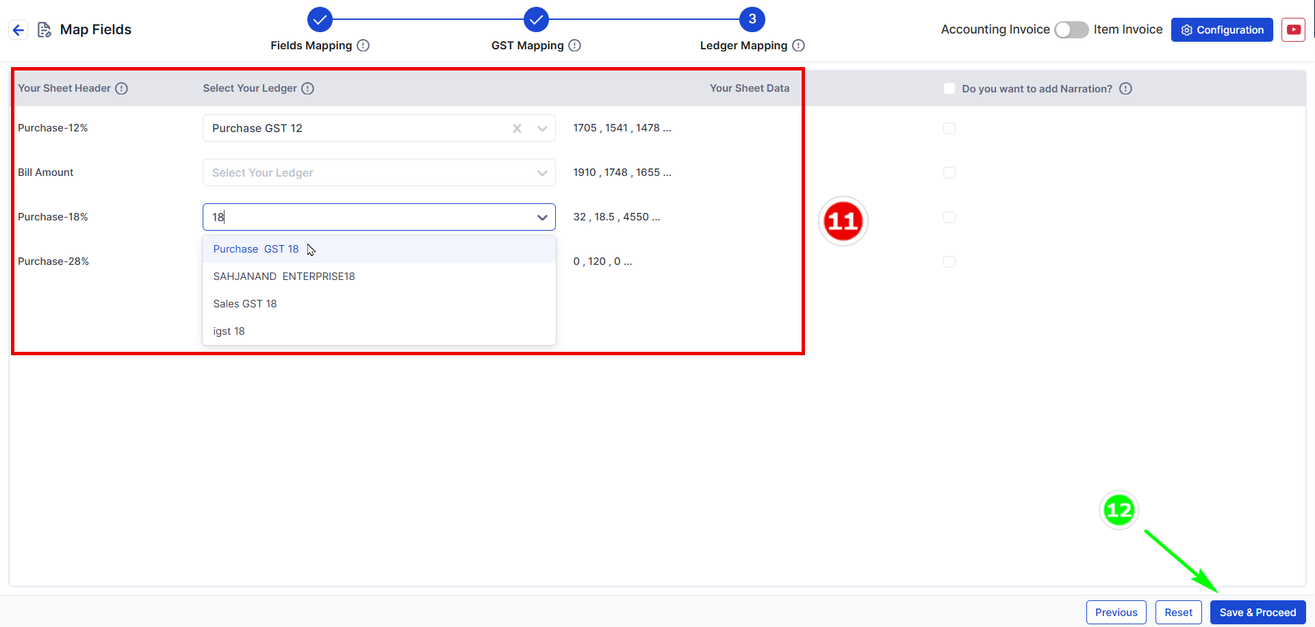Click Save & Proceed

1257,612
